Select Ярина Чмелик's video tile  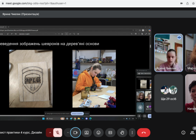tap(169, 53)
